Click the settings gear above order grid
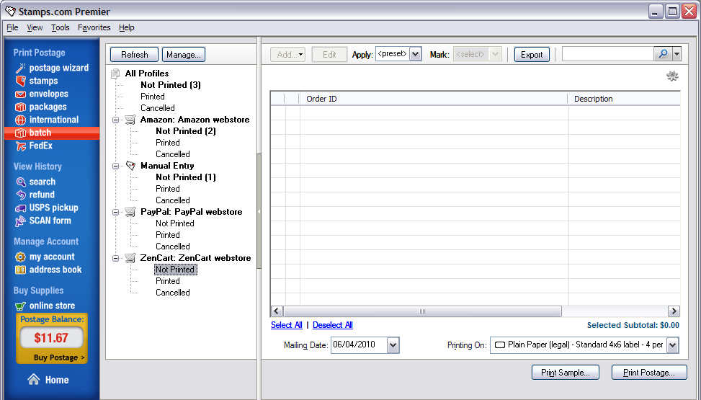Viewport: 701px width, 400px height. coord(672,76)
